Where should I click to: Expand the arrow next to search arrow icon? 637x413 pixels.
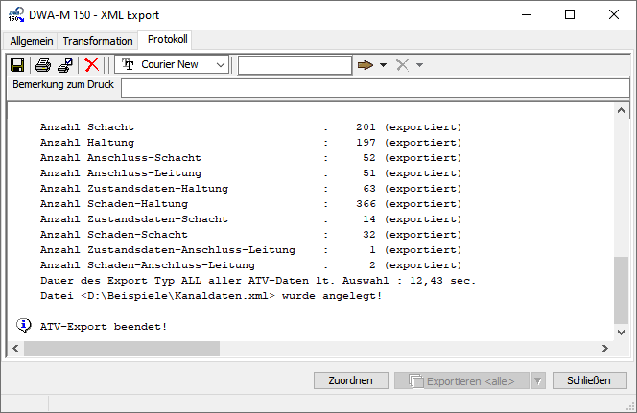pyautogui.click(x=383, y=65)
